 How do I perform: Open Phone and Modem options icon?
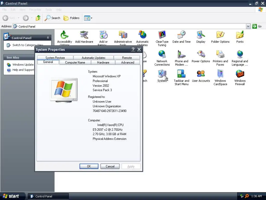click(181, 58)
